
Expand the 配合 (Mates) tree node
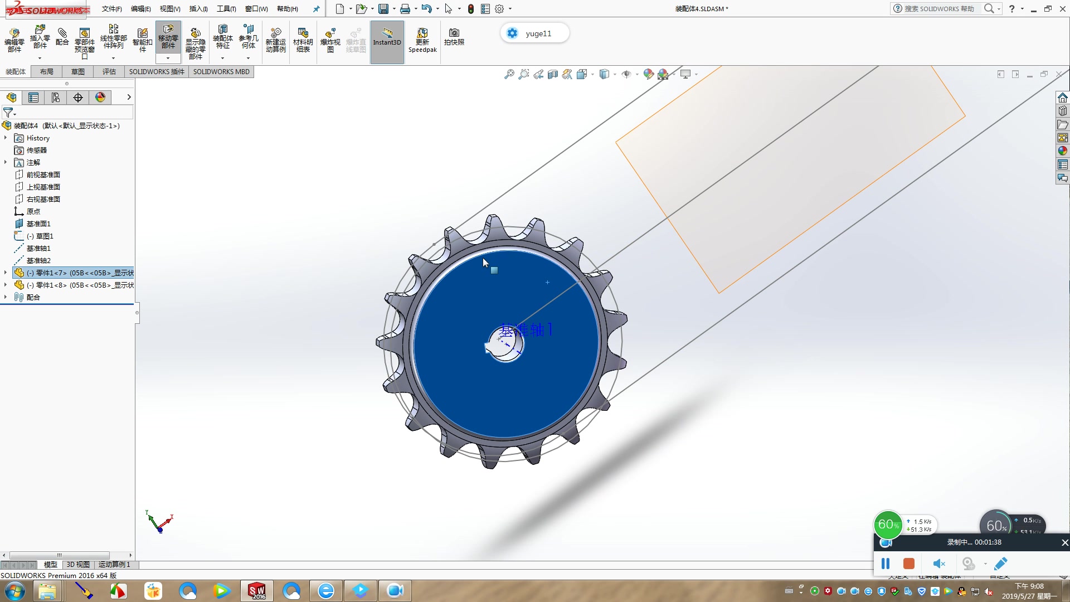[5, 297]
